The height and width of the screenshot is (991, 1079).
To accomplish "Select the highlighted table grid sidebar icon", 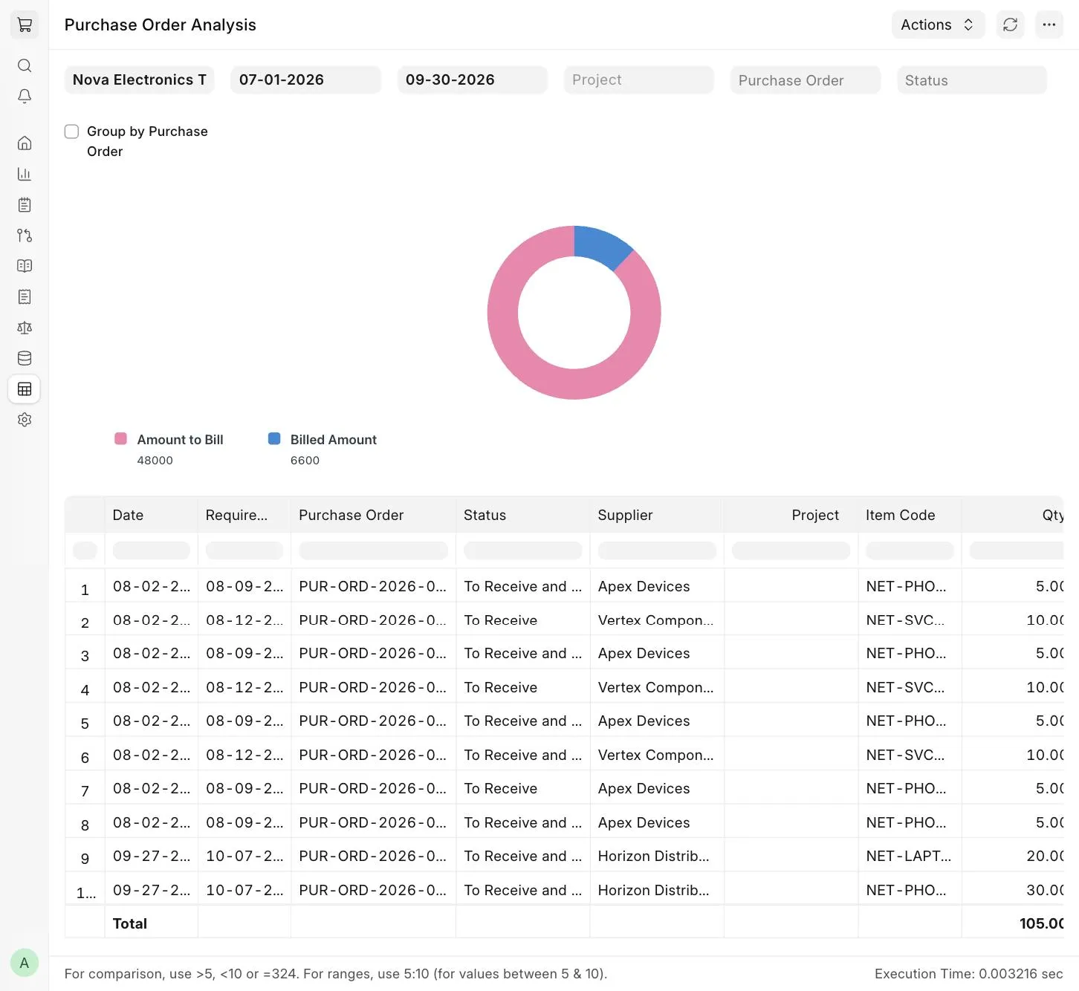I will pos(25,389).
